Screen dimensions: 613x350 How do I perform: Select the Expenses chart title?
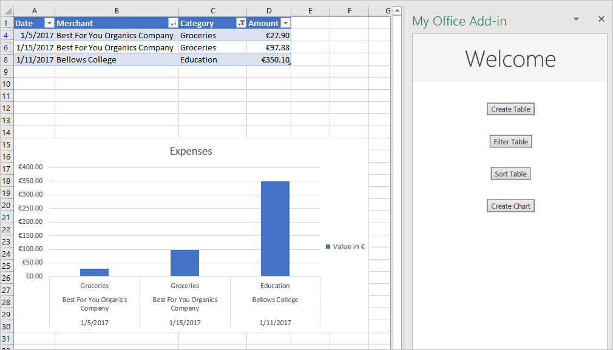[191, 151]
